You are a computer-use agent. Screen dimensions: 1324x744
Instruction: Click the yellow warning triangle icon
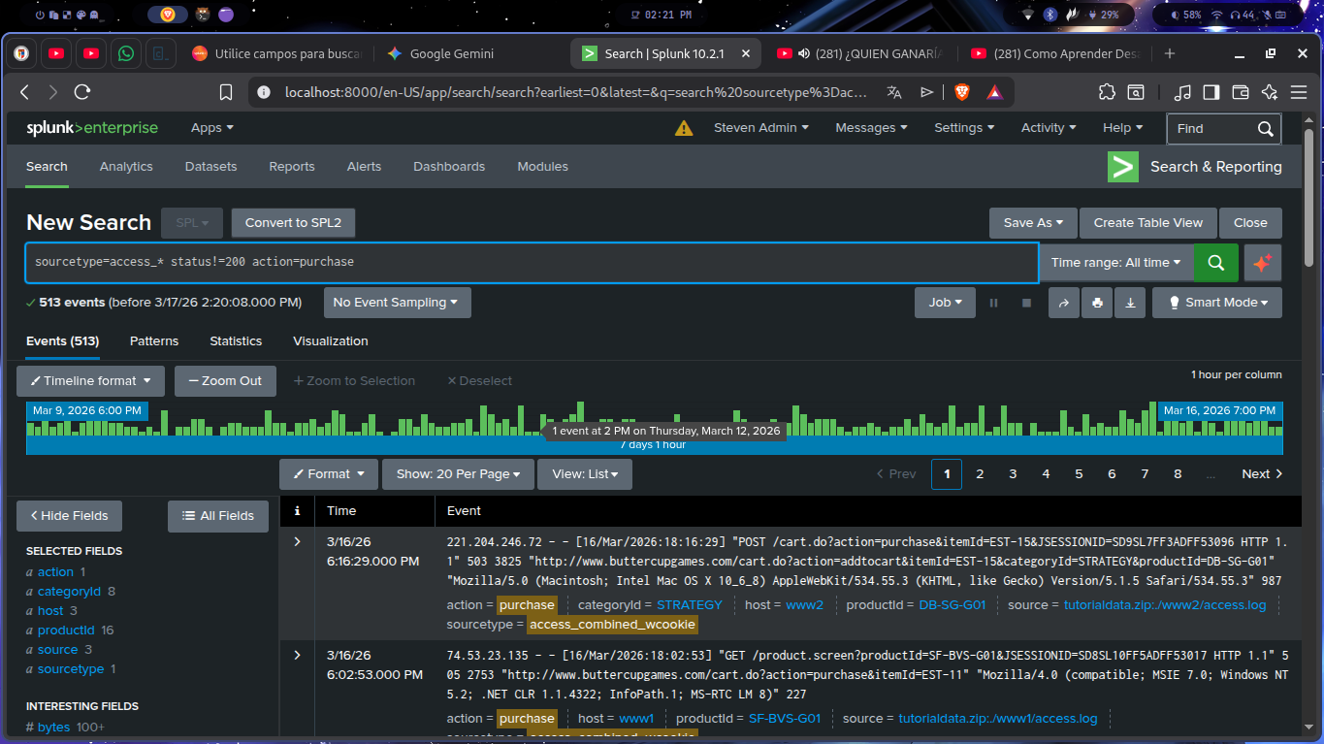[684, 128]
